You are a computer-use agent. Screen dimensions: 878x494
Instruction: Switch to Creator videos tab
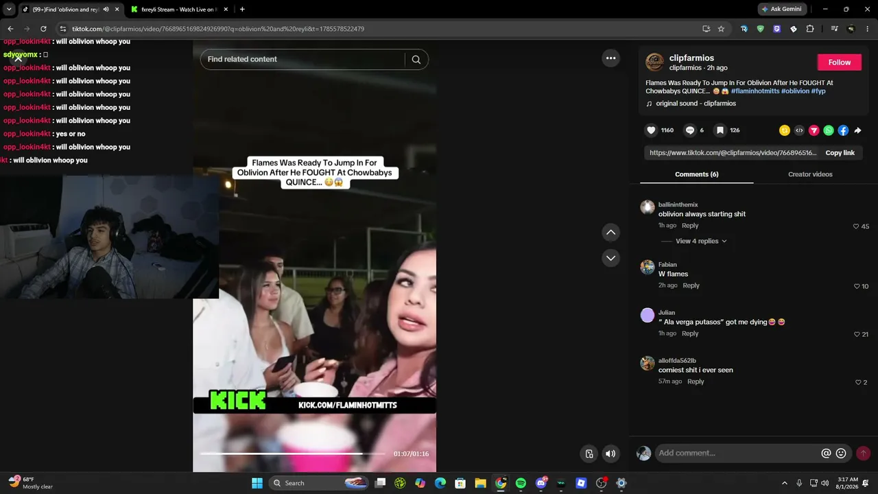coord(810,174)
